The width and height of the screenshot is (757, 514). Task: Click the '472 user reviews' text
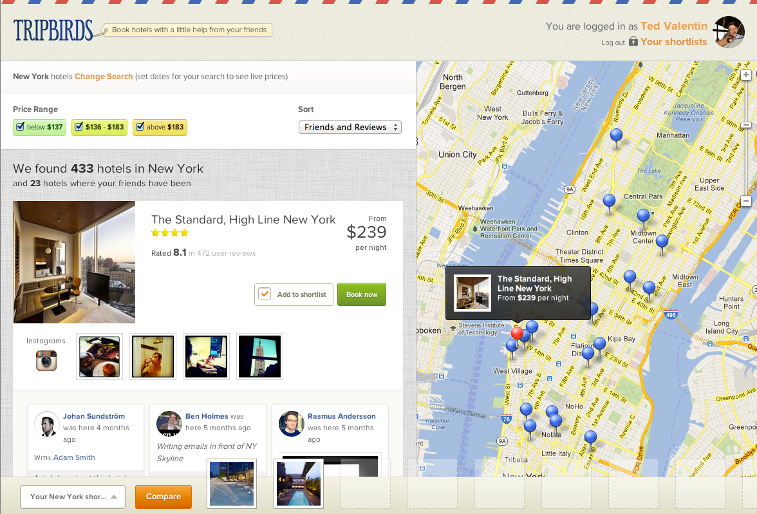pyautogui.click(x=227, y=254)
